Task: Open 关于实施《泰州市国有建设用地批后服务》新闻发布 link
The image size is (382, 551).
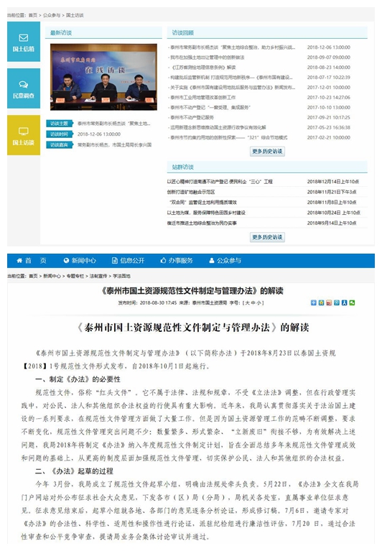Action: (x=233, y=88)
